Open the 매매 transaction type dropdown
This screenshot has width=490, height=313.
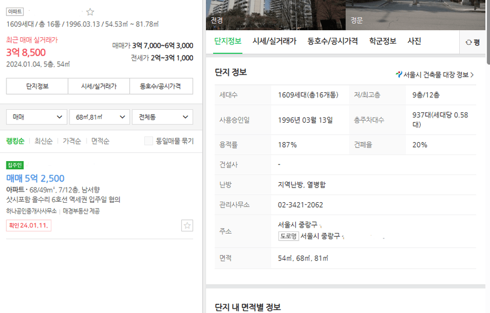(x=37, y=117)
